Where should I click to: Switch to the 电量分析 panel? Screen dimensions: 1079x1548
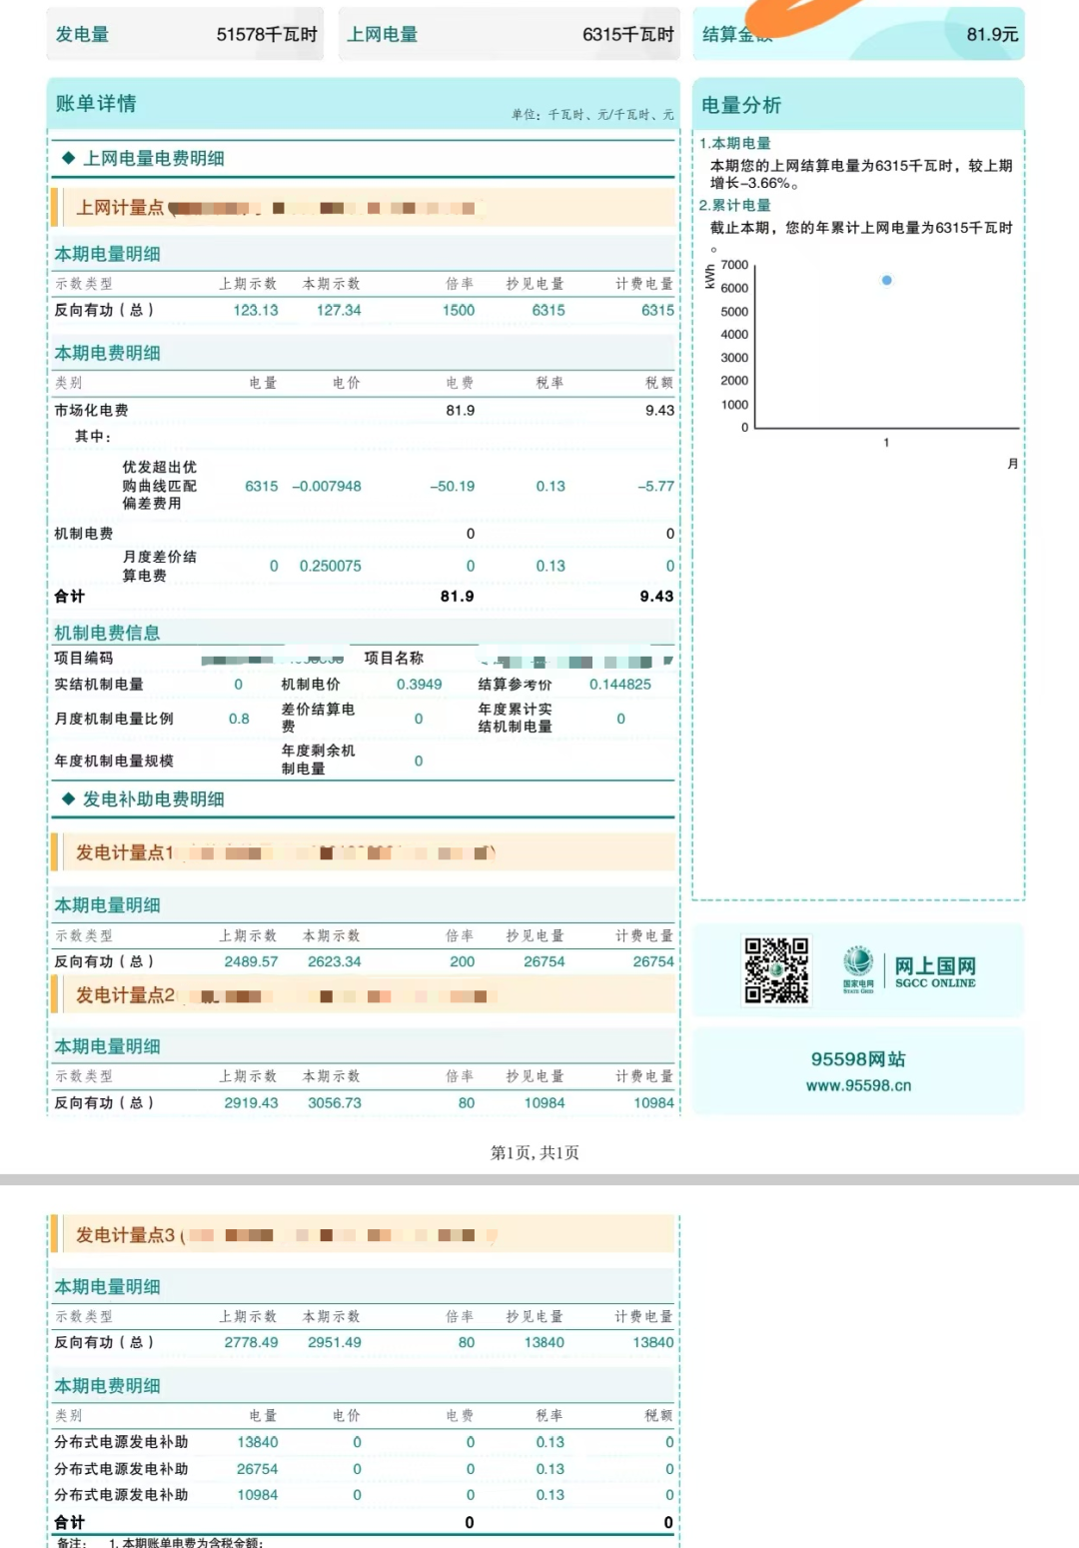point(743,104)
